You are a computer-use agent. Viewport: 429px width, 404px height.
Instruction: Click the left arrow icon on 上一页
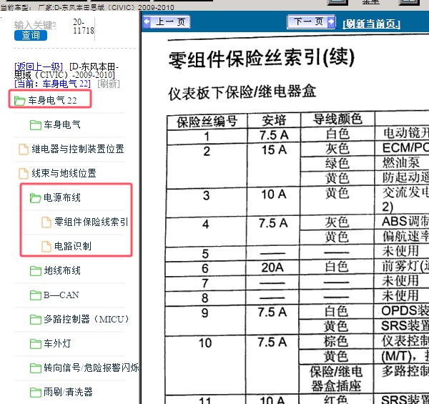(x=147, y=21)
